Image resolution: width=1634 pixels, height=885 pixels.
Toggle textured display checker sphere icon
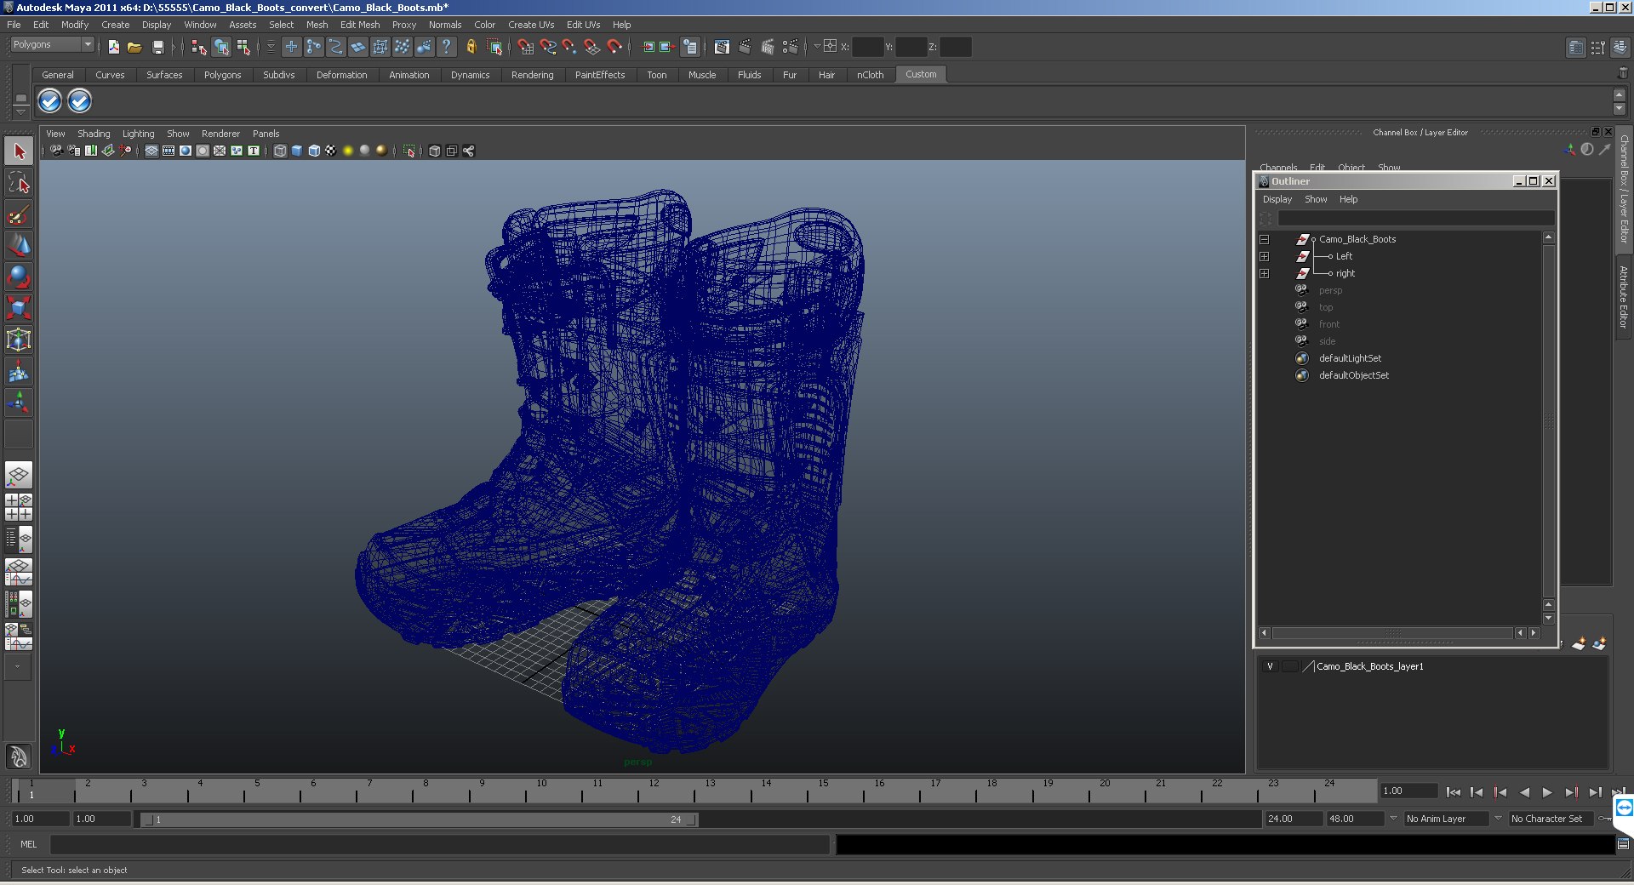click(x=331, y=151)
